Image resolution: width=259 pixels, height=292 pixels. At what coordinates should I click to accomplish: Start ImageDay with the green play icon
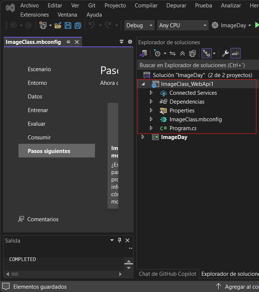[x=257, y=25]
